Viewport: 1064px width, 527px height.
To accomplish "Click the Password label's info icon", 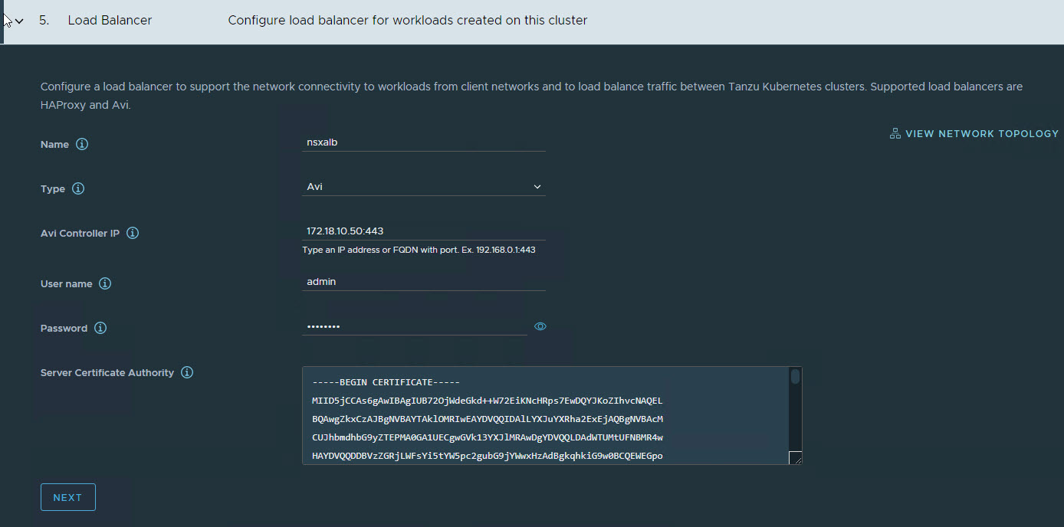I will (100, 328).
